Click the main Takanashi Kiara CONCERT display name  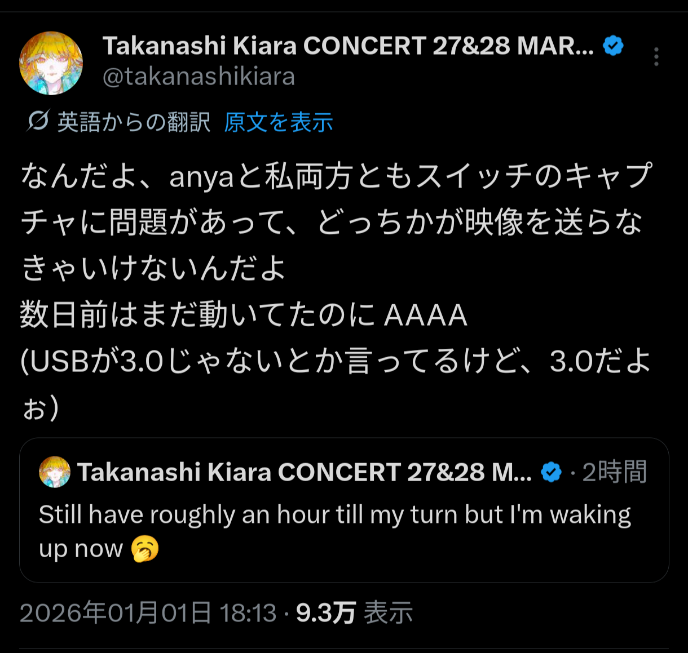click(x=347, y=46)
